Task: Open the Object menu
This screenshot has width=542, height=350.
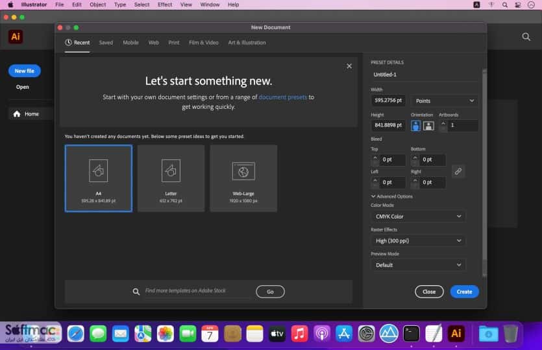Action: coord(98,5)
